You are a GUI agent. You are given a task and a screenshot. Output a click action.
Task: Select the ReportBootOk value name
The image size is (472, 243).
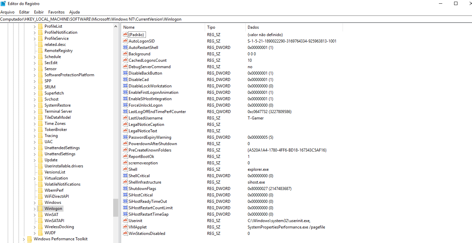point(142,156)
